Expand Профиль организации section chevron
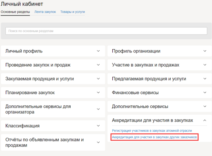212x156 pixels. (x=205, y=51)
